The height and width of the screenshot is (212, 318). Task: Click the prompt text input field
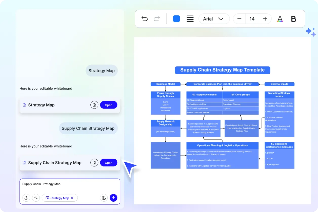70,184
